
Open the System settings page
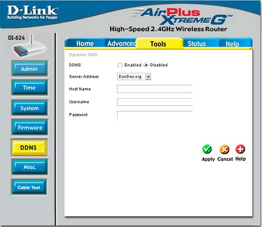(x=30, y=108)
